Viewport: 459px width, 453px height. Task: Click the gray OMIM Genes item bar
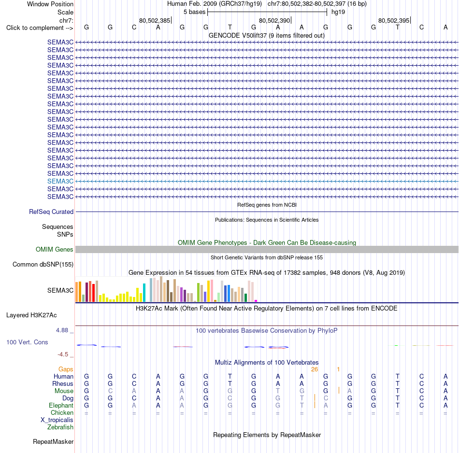point(267,249)
